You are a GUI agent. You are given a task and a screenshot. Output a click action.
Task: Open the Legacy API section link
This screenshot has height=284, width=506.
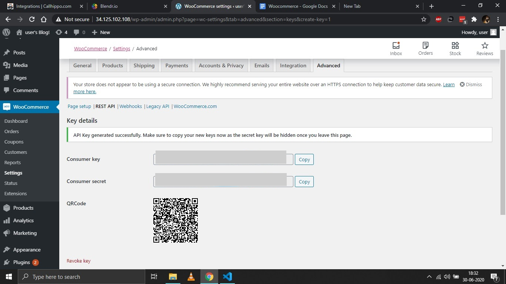coord(158,106)
